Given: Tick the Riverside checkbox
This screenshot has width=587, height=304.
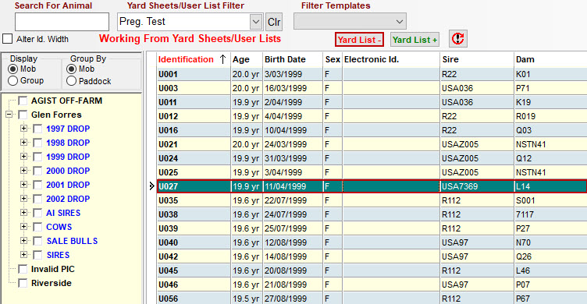Looking at the screenshot, I should (23, 283).
